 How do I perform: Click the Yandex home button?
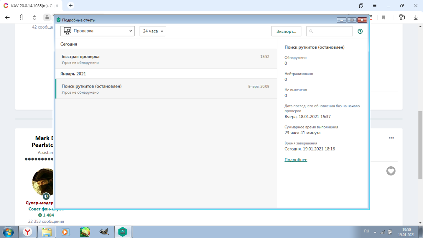21,17
